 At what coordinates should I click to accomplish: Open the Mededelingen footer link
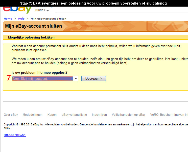point(33,115)
